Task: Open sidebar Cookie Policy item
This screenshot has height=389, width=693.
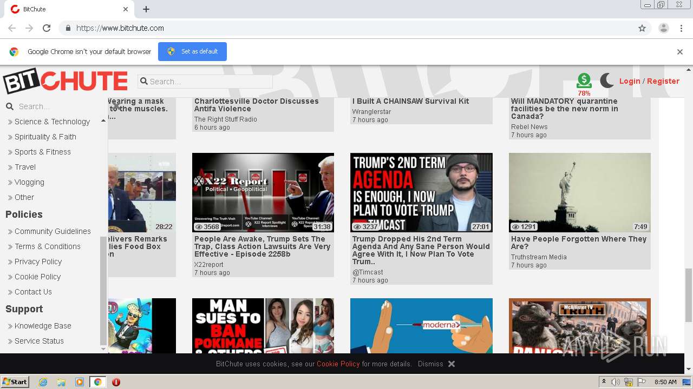Action: [x=37, y=277]
